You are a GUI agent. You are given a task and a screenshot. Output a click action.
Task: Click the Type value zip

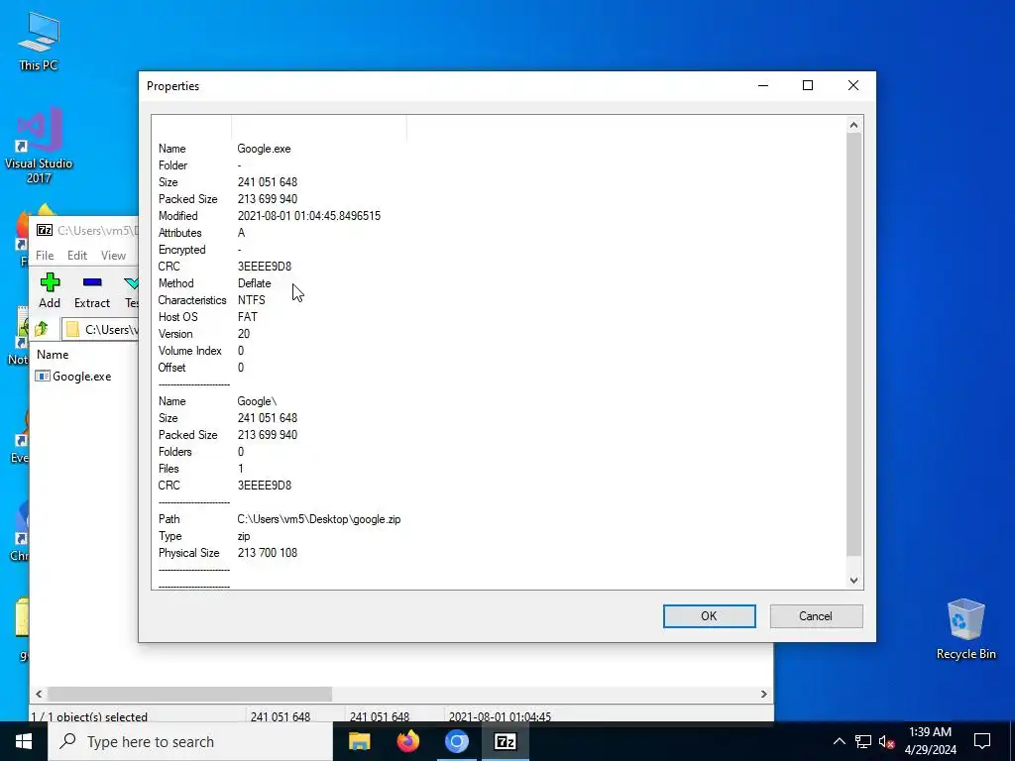[244, 536]
